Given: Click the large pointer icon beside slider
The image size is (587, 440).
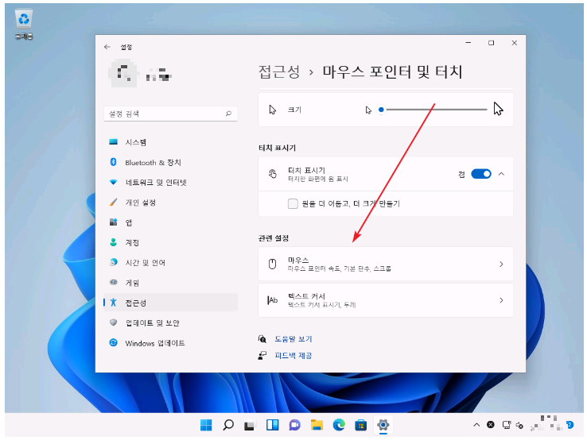Looking at the screenshot, I should pyautogui.click(x=498, y=109).
